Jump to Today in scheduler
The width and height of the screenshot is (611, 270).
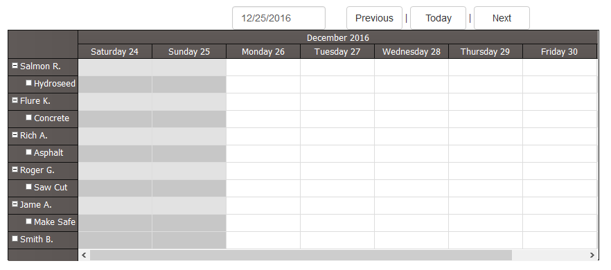[438, 18]
